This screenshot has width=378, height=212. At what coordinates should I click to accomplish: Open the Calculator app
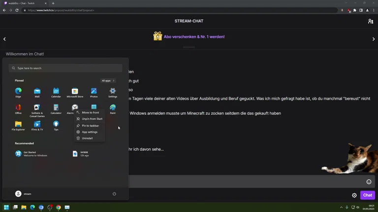pos(56,109)
